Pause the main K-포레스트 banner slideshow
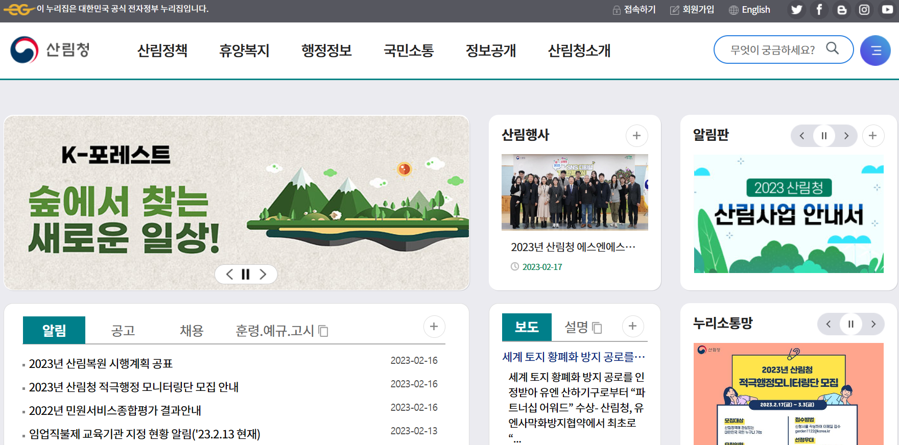 (246, 275)
